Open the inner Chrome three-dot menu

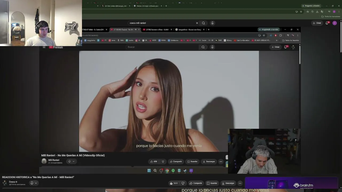coord(298,35)
